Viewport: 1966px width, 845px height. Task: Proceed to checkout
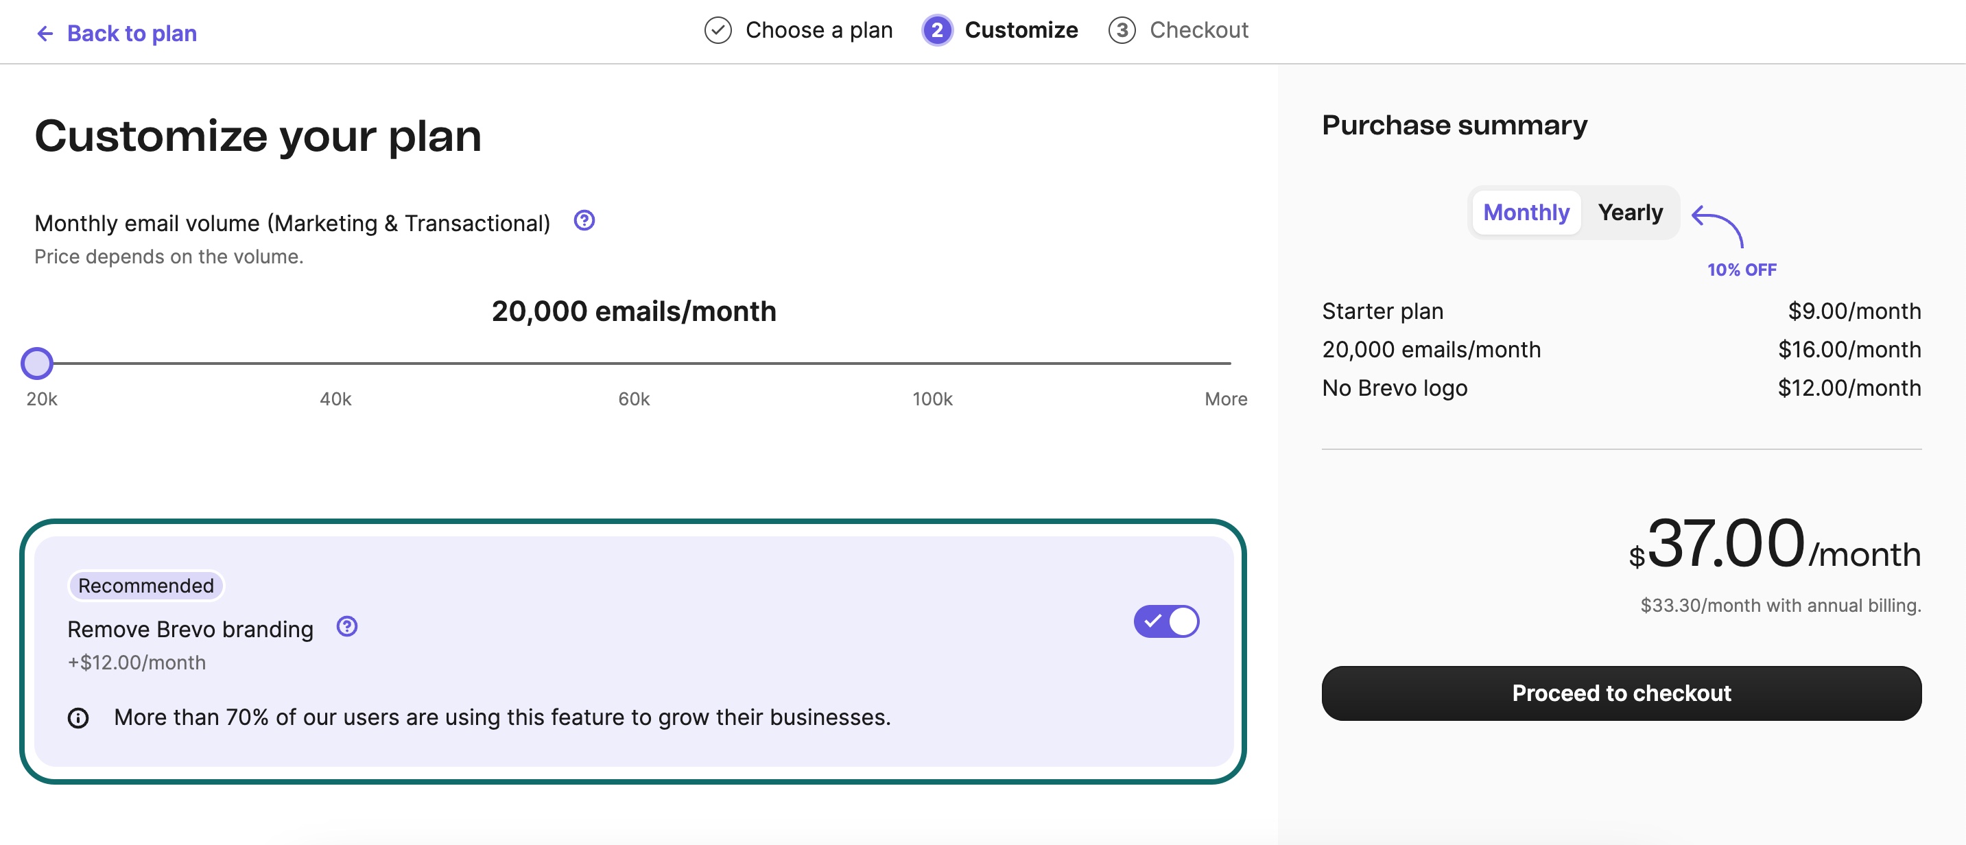pyautogui.click(x=1621, y=693)
